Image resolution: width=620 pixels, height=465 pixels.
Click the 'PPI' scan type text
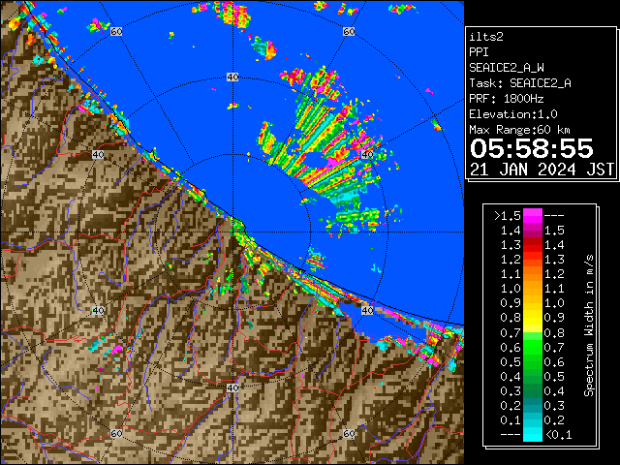point(479,52)
